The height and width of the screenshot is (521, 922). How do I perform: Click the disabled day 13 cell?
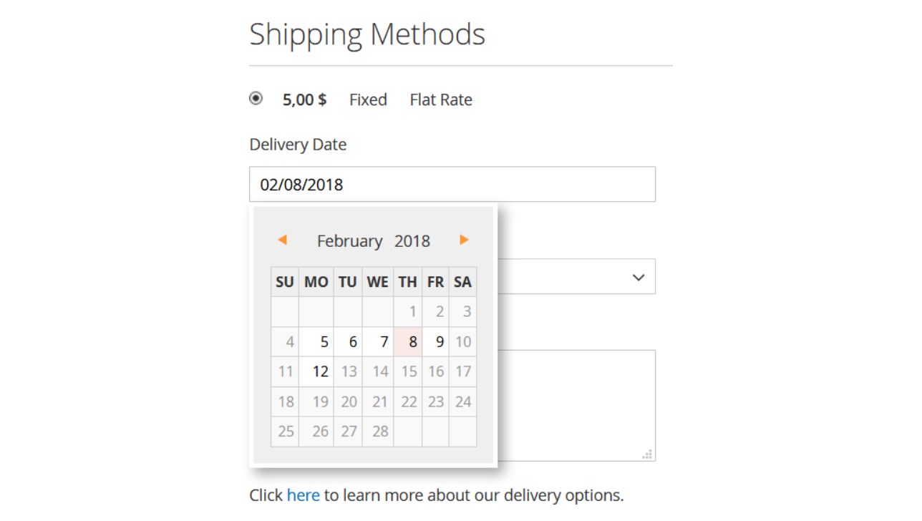coord(348,372)
